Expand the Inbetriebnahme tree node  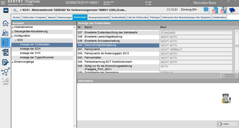13,27
